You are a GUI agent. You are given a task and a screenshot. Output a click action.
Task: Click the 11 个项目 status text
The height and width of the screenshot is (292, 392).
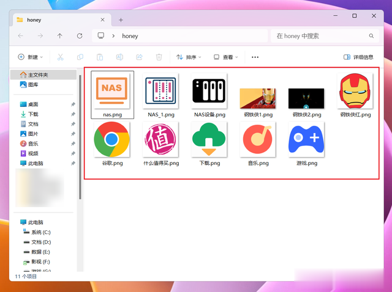pos(26,276)
